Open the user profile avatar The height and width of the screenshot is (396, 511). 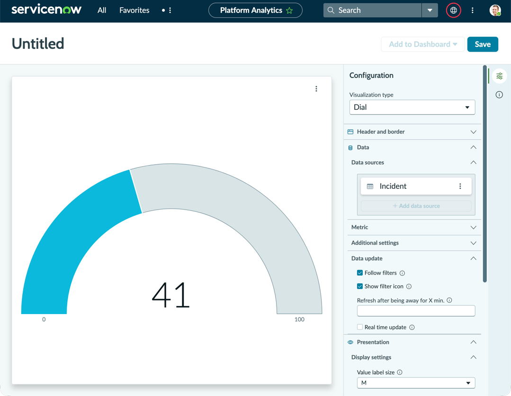(495, 10)
